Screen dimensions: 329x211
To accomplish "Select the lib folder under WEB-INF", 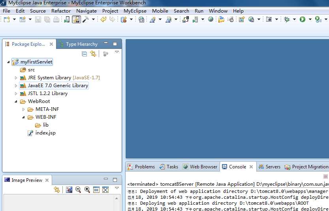I will click(42, 125).
